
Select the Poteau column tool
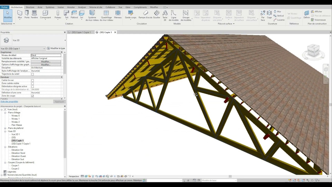tap(58, 14)
